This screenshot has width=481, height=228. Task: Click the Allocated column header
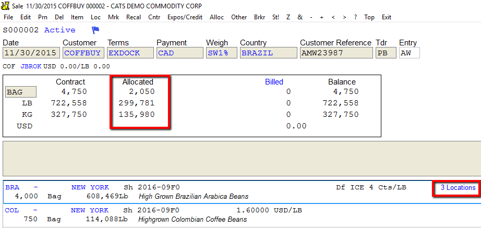tap(138, 82)
